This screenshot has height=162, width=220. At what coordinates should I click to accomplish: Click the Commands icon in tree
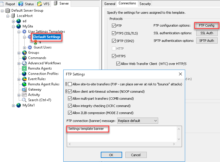(x=24, y=58)
